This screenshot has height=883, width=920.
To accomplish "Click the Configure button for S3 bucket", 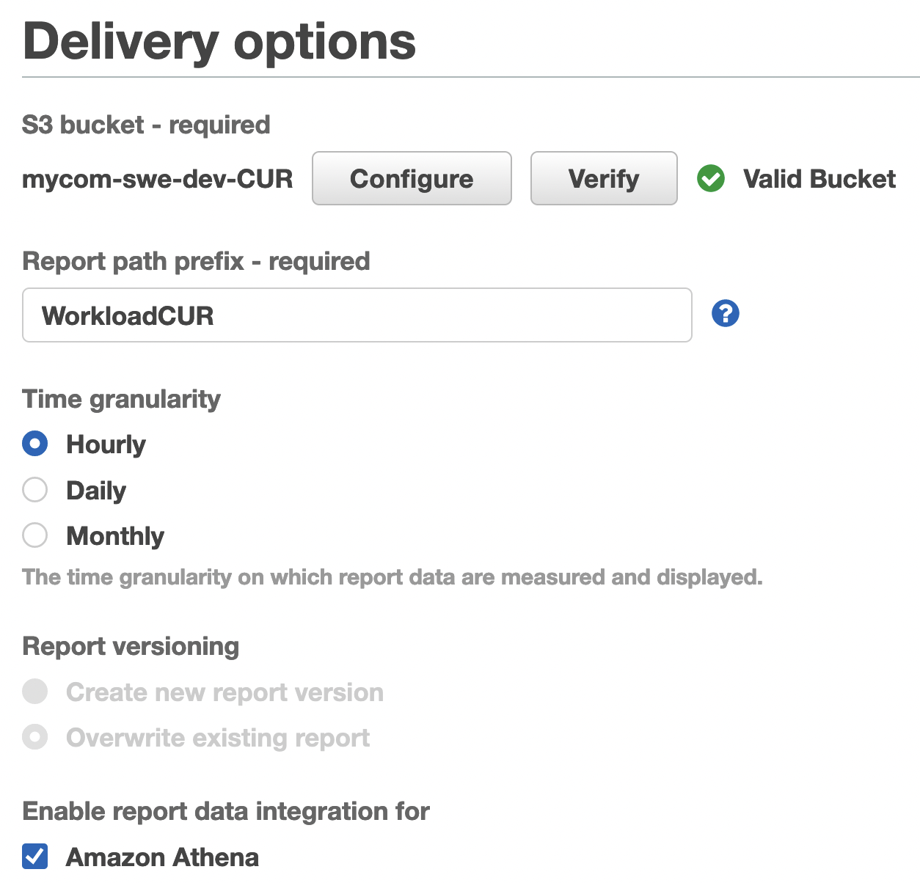I will [x=412, y=178].
